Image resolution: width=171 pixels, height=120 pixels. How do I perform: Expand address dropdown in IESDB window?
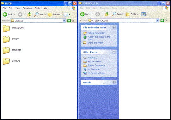point(64,21)
